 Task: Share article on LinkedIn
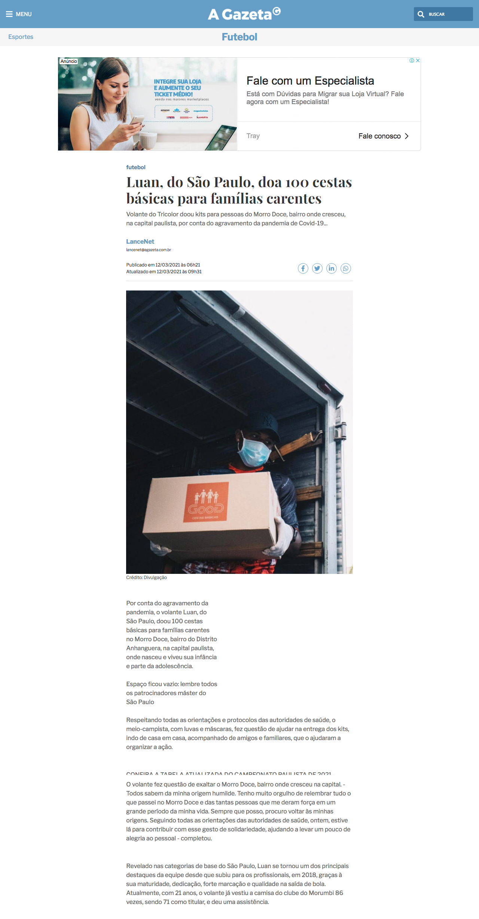point(332,268)
